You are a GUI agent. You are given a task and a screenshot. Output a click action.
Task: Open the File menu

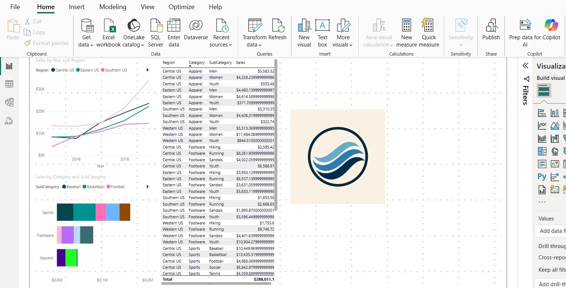click(15, 7)
